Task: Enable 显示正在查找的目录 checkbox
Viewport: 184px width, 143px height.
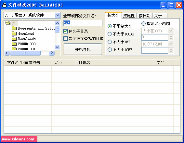Action: pyautogui.click(x=65, y=38)
